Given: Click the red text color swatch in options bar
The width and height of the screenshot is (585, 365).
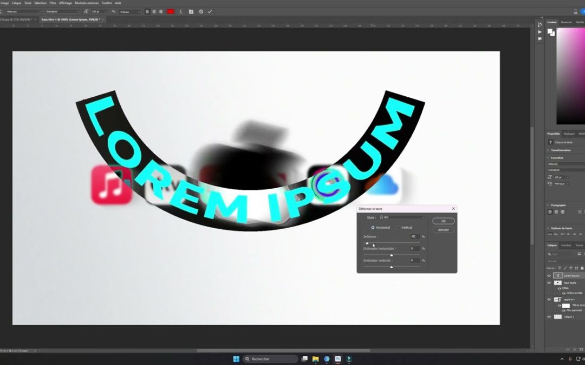Looking at the screenshot, I should pyautogui.click(x=171, y=11).
